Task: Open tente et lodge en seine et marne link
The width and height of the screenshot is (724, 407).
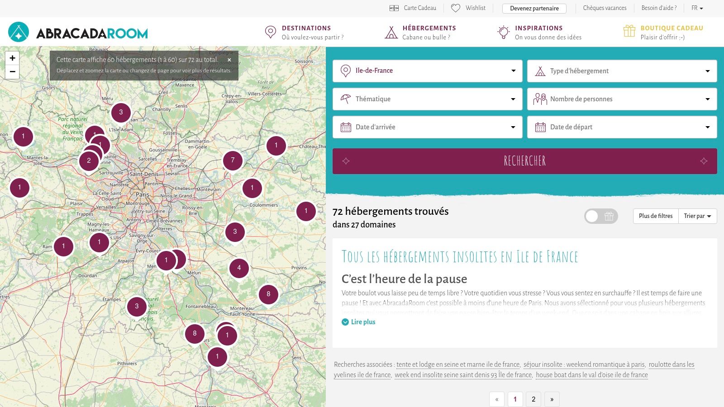Action: tap(458, 364)
